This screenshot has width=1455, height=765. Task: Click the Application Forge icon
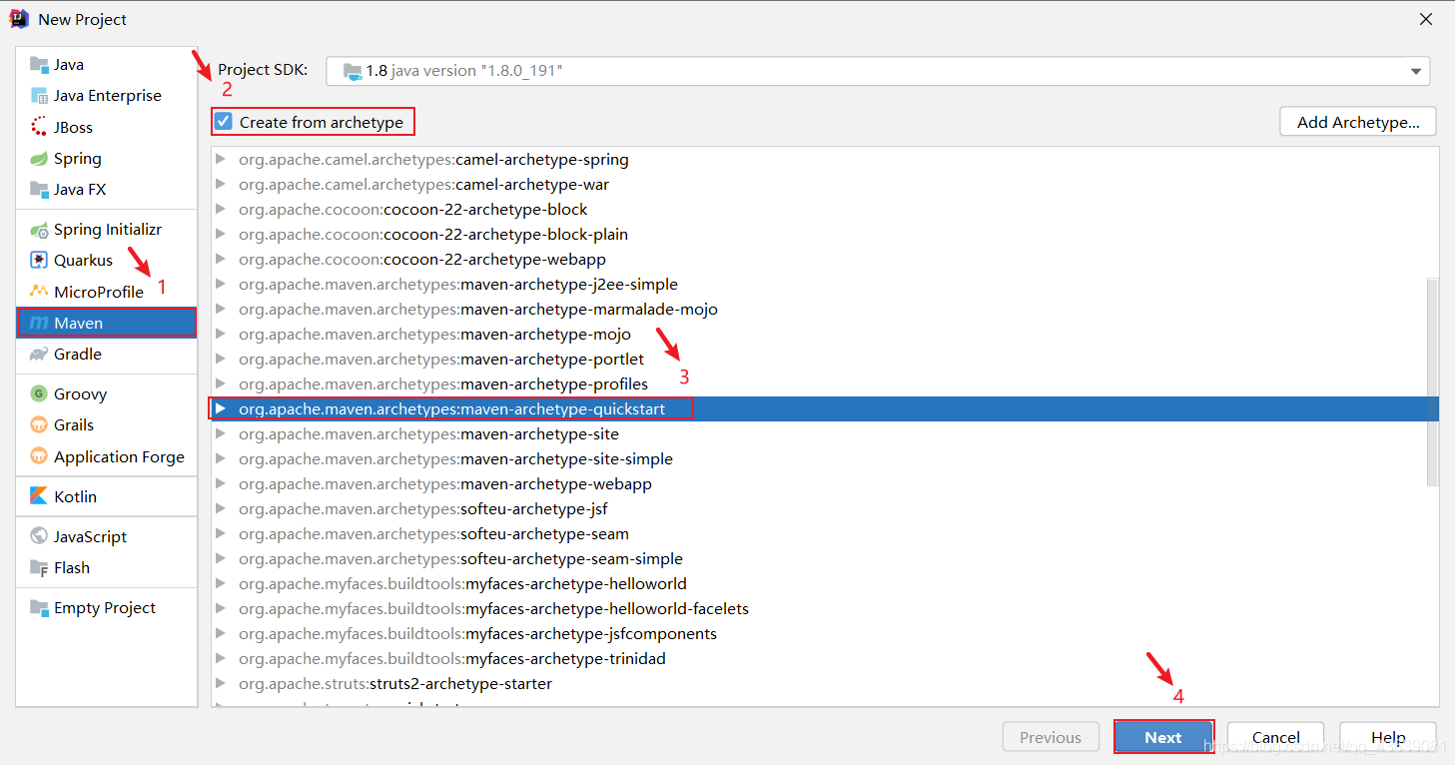39,457
